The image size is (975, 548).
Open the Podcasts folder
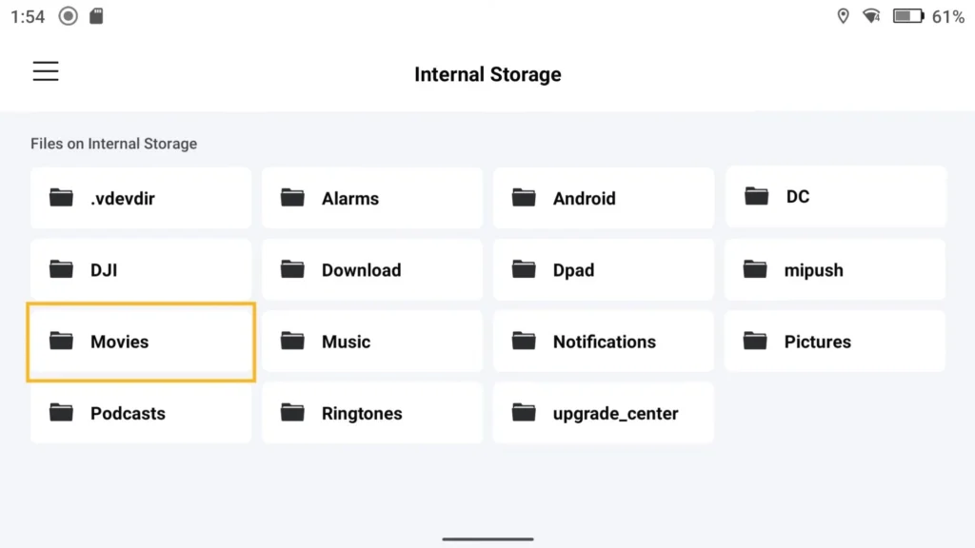click(x=141, y=413)
